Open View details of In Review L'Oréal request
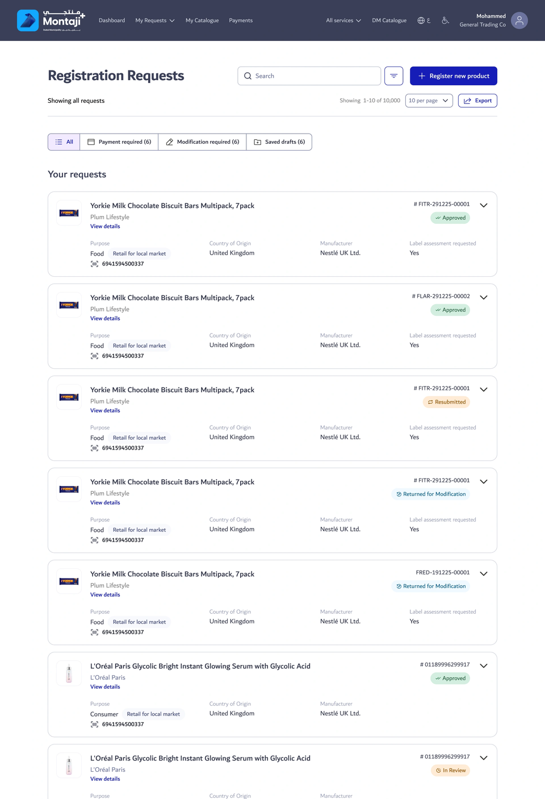The height and width of the screenshot is (799, 545). point(105,779)
